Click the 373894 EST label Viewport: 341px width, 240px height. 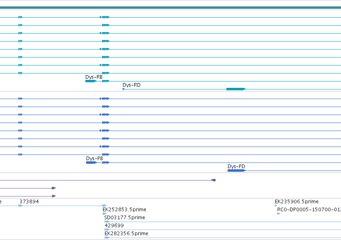pos(29,201)
